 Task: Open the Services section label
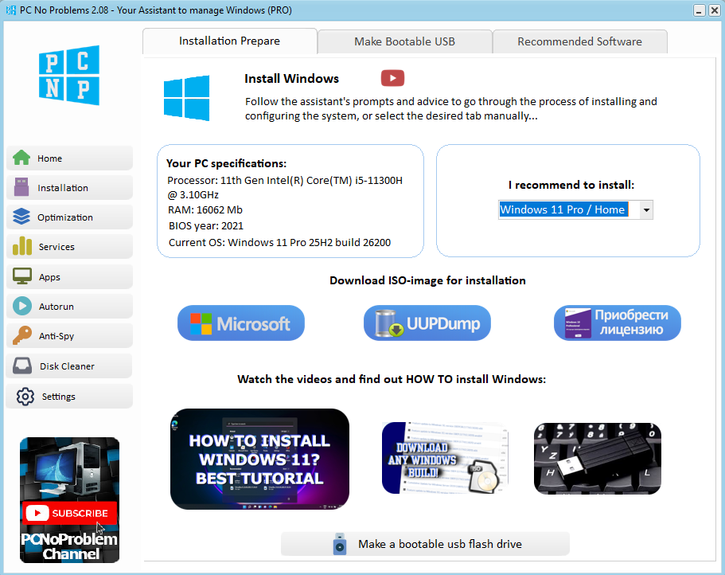[57, 247]
